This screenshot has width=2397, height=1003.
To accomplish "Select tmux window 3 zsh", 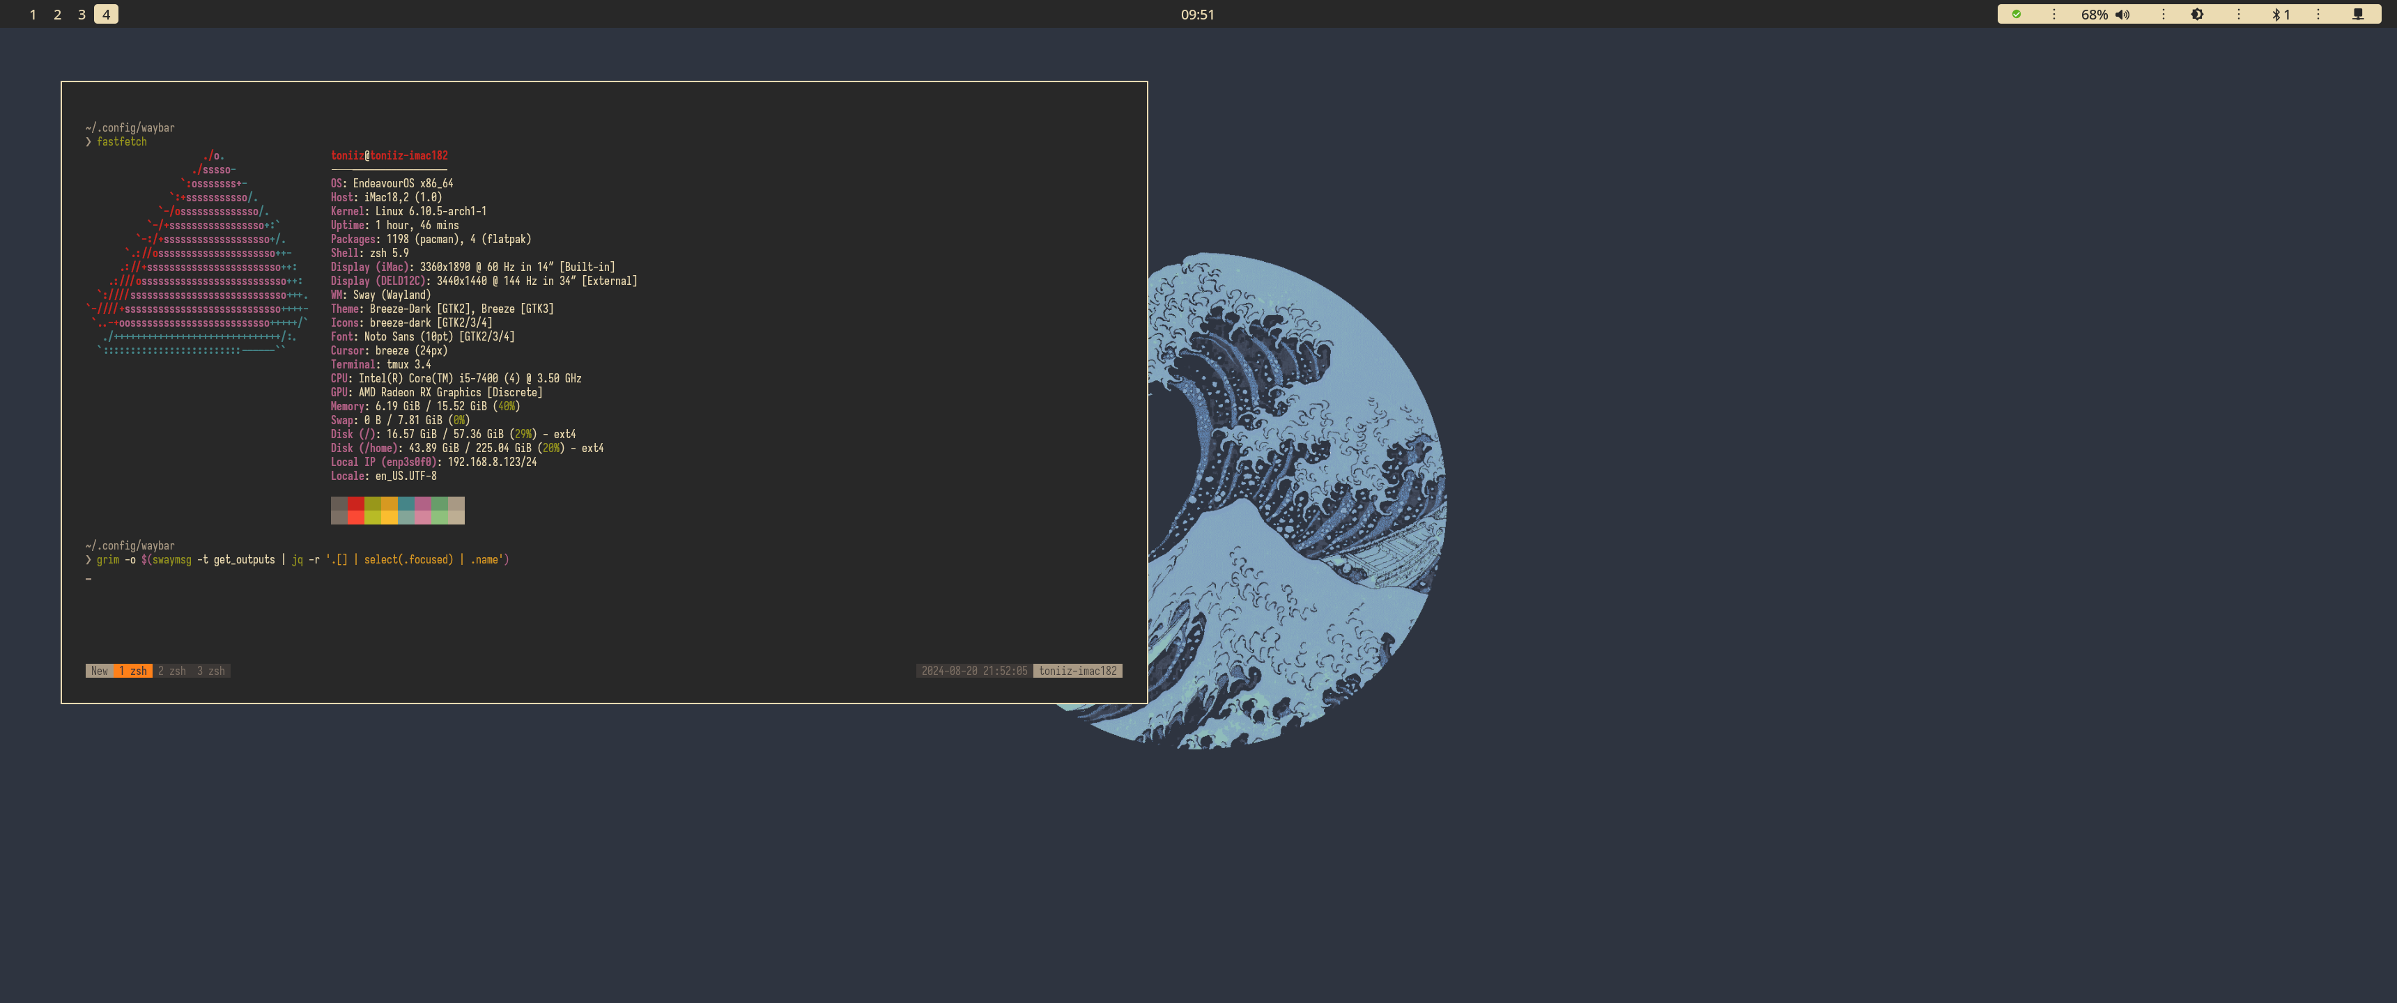I will point(211,671).
